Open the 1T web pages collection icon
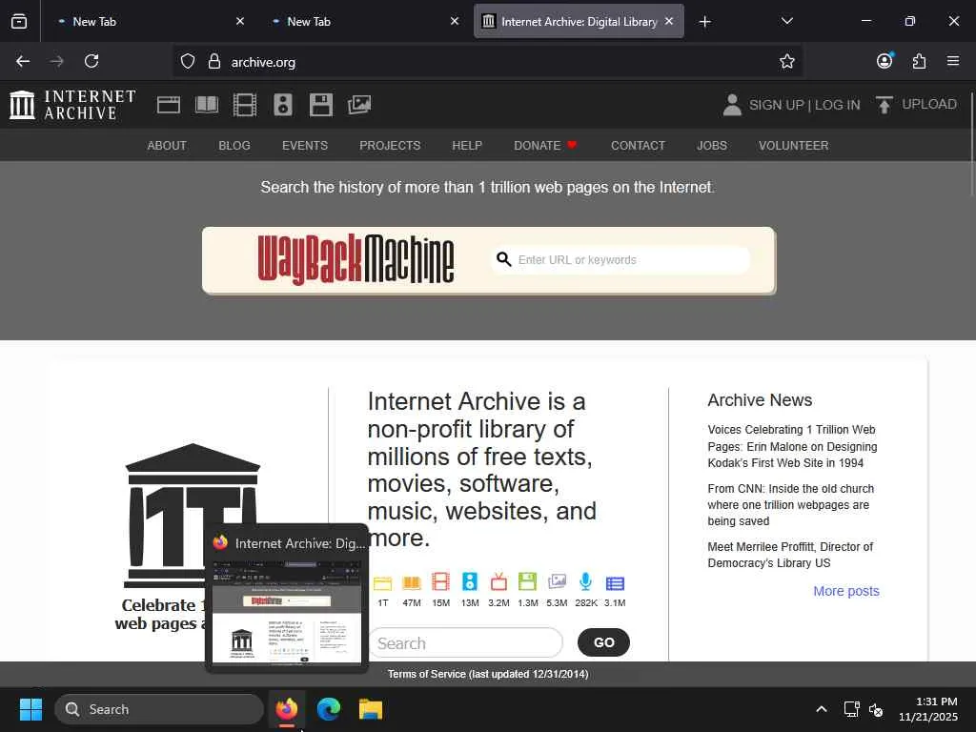976x732 pixels. point(382,583)
